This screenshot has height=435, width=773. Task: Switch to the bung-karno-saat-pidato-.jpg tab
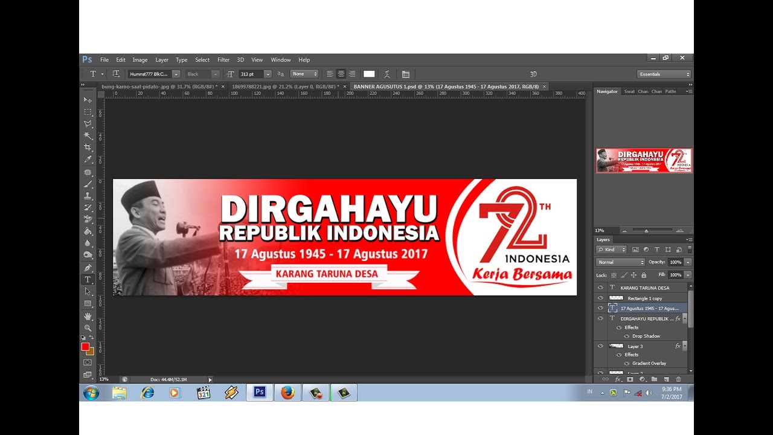(160, 86)
